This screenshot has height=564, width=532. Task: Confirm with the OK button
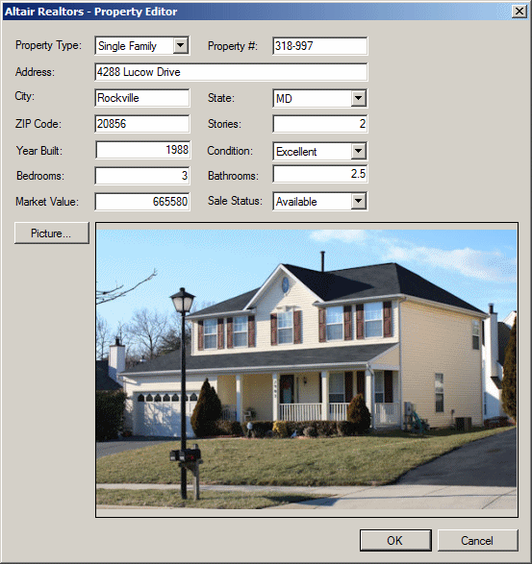[395, 540]
